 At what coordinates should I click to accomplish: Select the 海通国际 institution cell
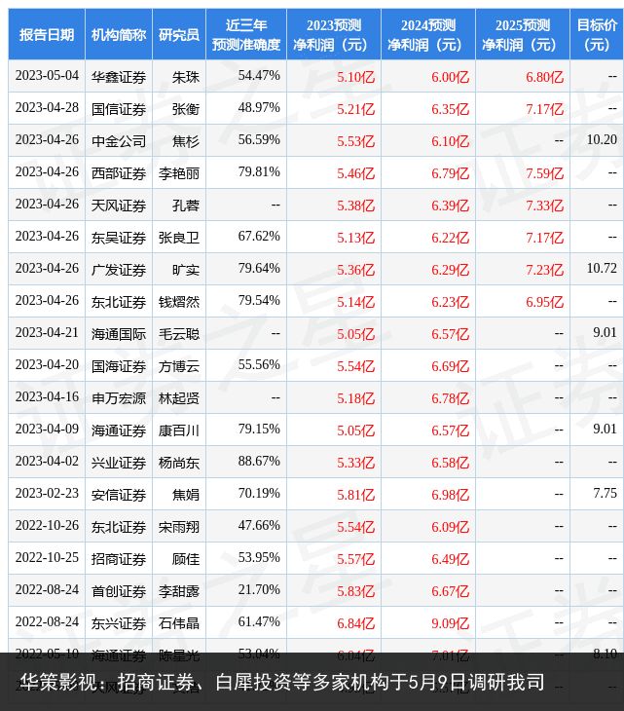pos(119,334)
